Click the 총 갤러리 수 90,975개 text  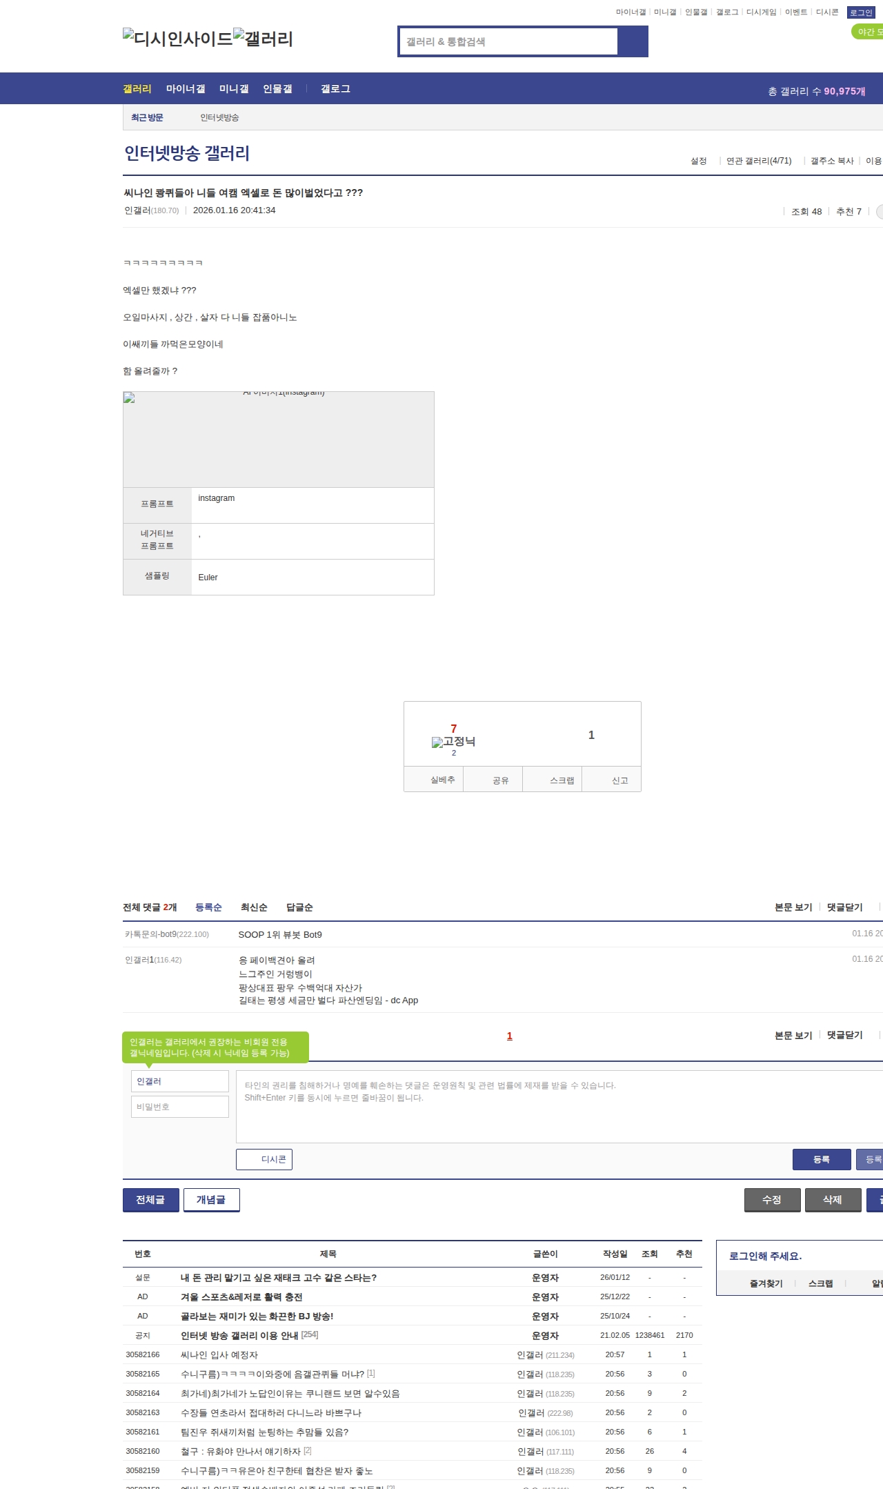(x=817, y=91)
